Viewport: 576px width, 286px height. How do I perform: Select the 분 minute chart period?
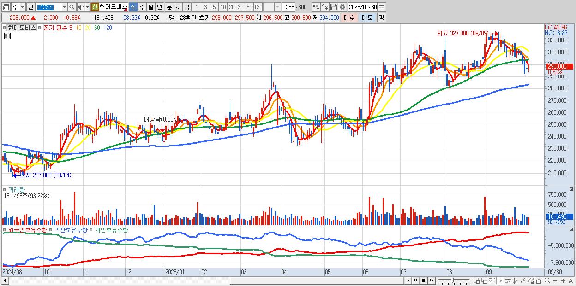pyautogui.click(x=169, y=7)
